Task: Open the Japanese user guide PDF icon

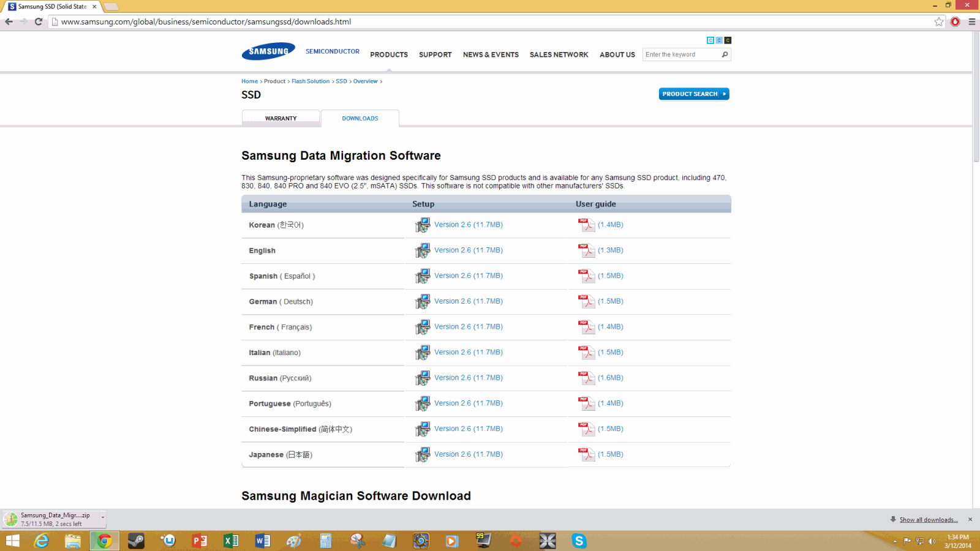Action: (x=586, y=455)
